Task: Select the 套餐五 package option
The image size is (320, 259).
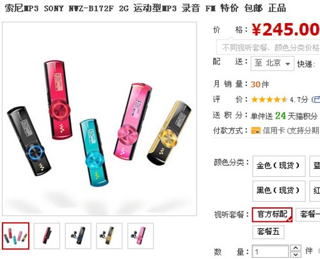Action: [268, 232]
